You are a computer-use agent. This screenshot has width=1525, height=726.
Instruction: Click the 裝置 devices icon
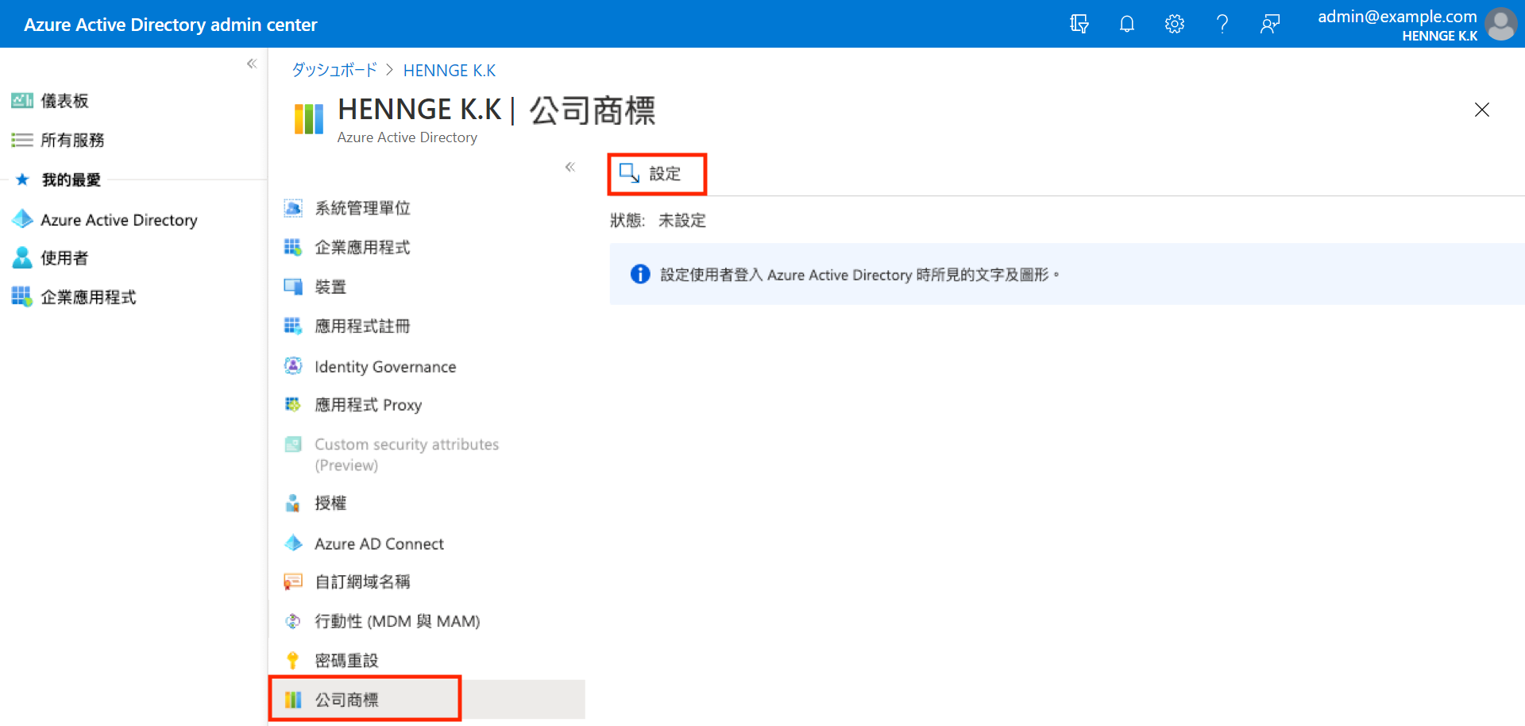(293, 287)
